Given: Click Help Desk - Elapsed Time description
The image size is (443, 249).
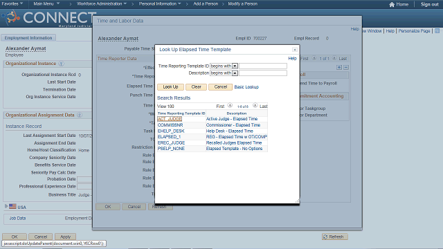Looking at the screenshot, I should 229,131.
